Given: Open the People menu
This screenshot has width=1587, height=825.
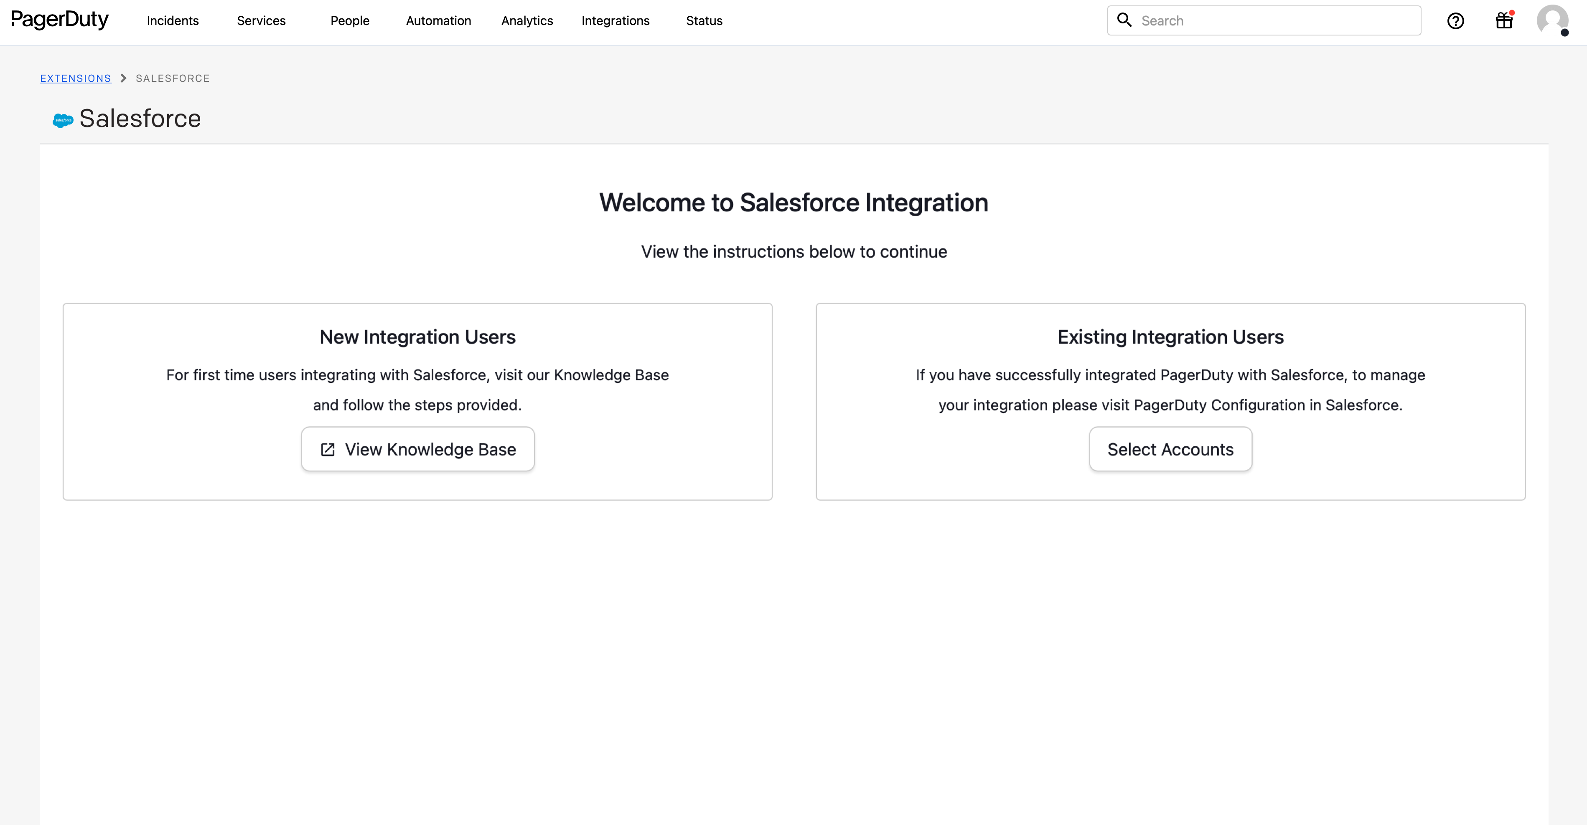Looking at the screenshot, I should click(x=350, y=21).
